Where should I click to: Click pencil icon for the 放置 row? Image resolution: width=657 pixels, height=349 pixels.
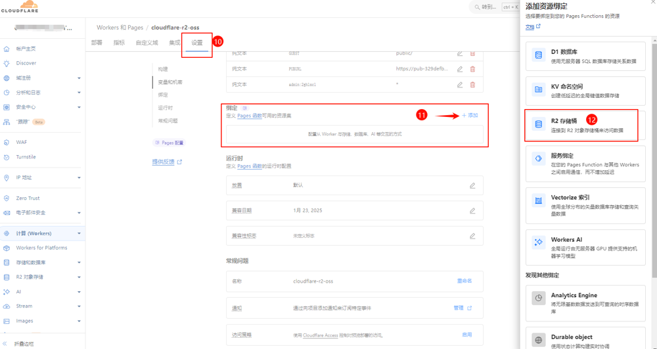pos(472,186)
